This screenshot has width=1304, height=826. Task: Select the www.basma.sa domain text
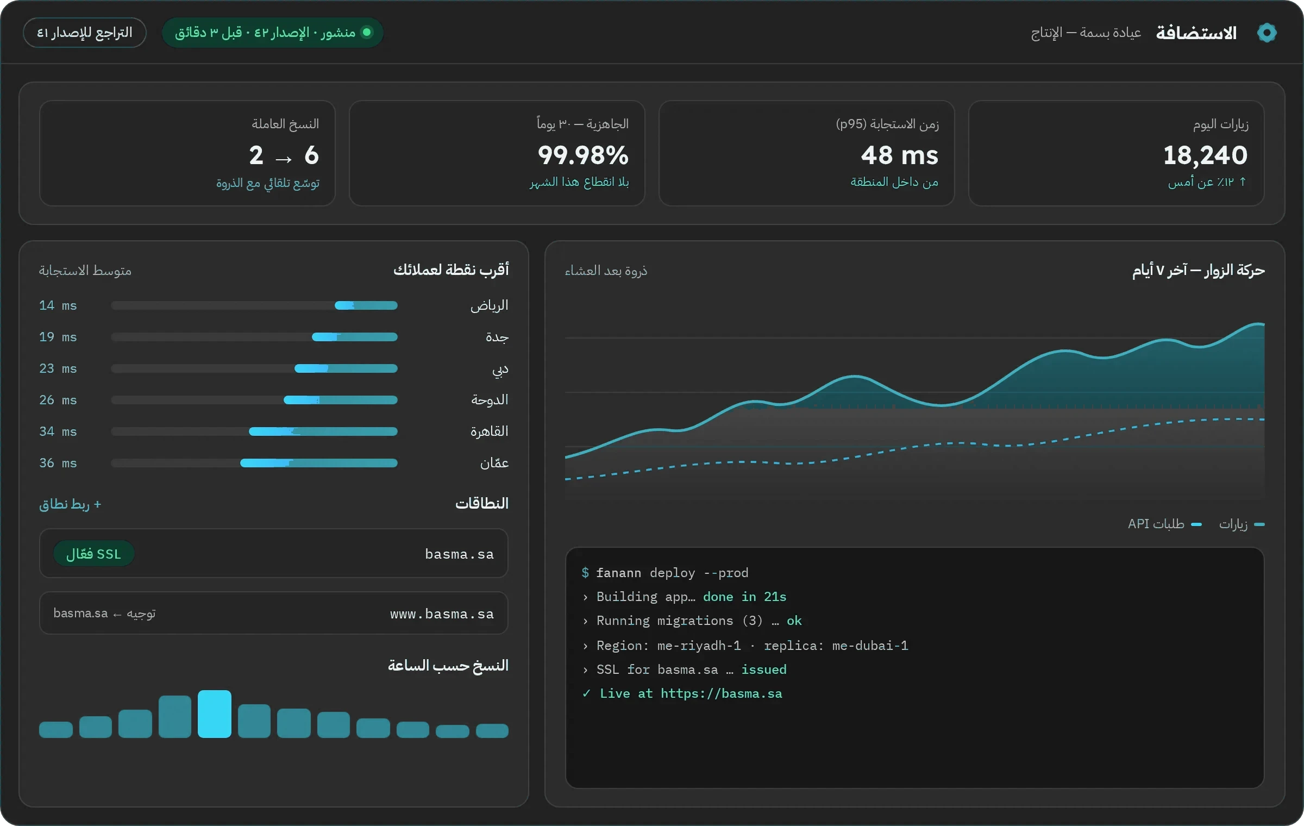coord(442,614)
